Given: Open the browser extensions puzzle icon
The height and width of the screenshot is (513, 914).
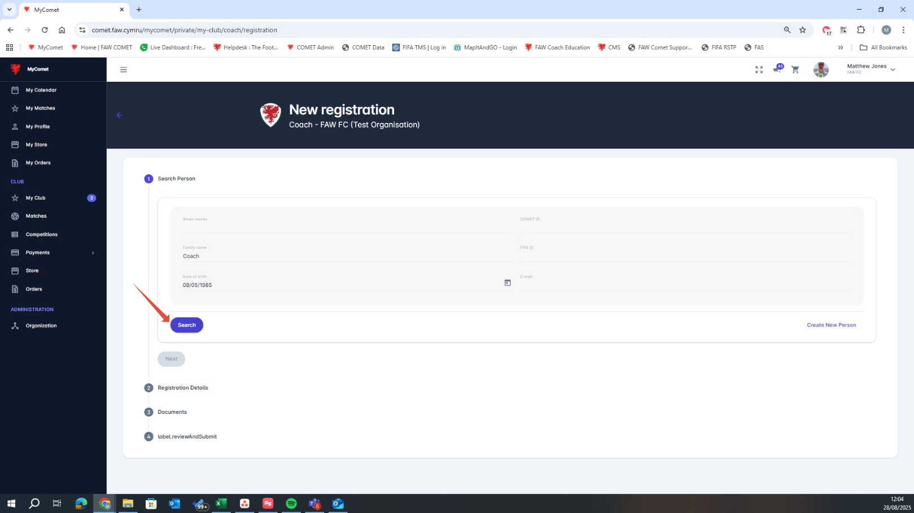Looking at the screenshot, I should click(x=861, y=30).
